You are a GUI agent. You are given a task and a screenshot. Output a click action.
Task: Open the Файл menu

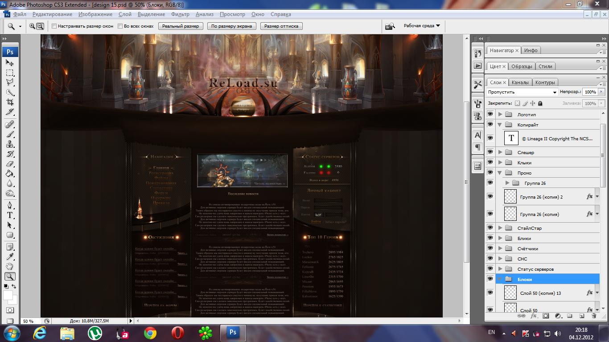coord(20,14)
